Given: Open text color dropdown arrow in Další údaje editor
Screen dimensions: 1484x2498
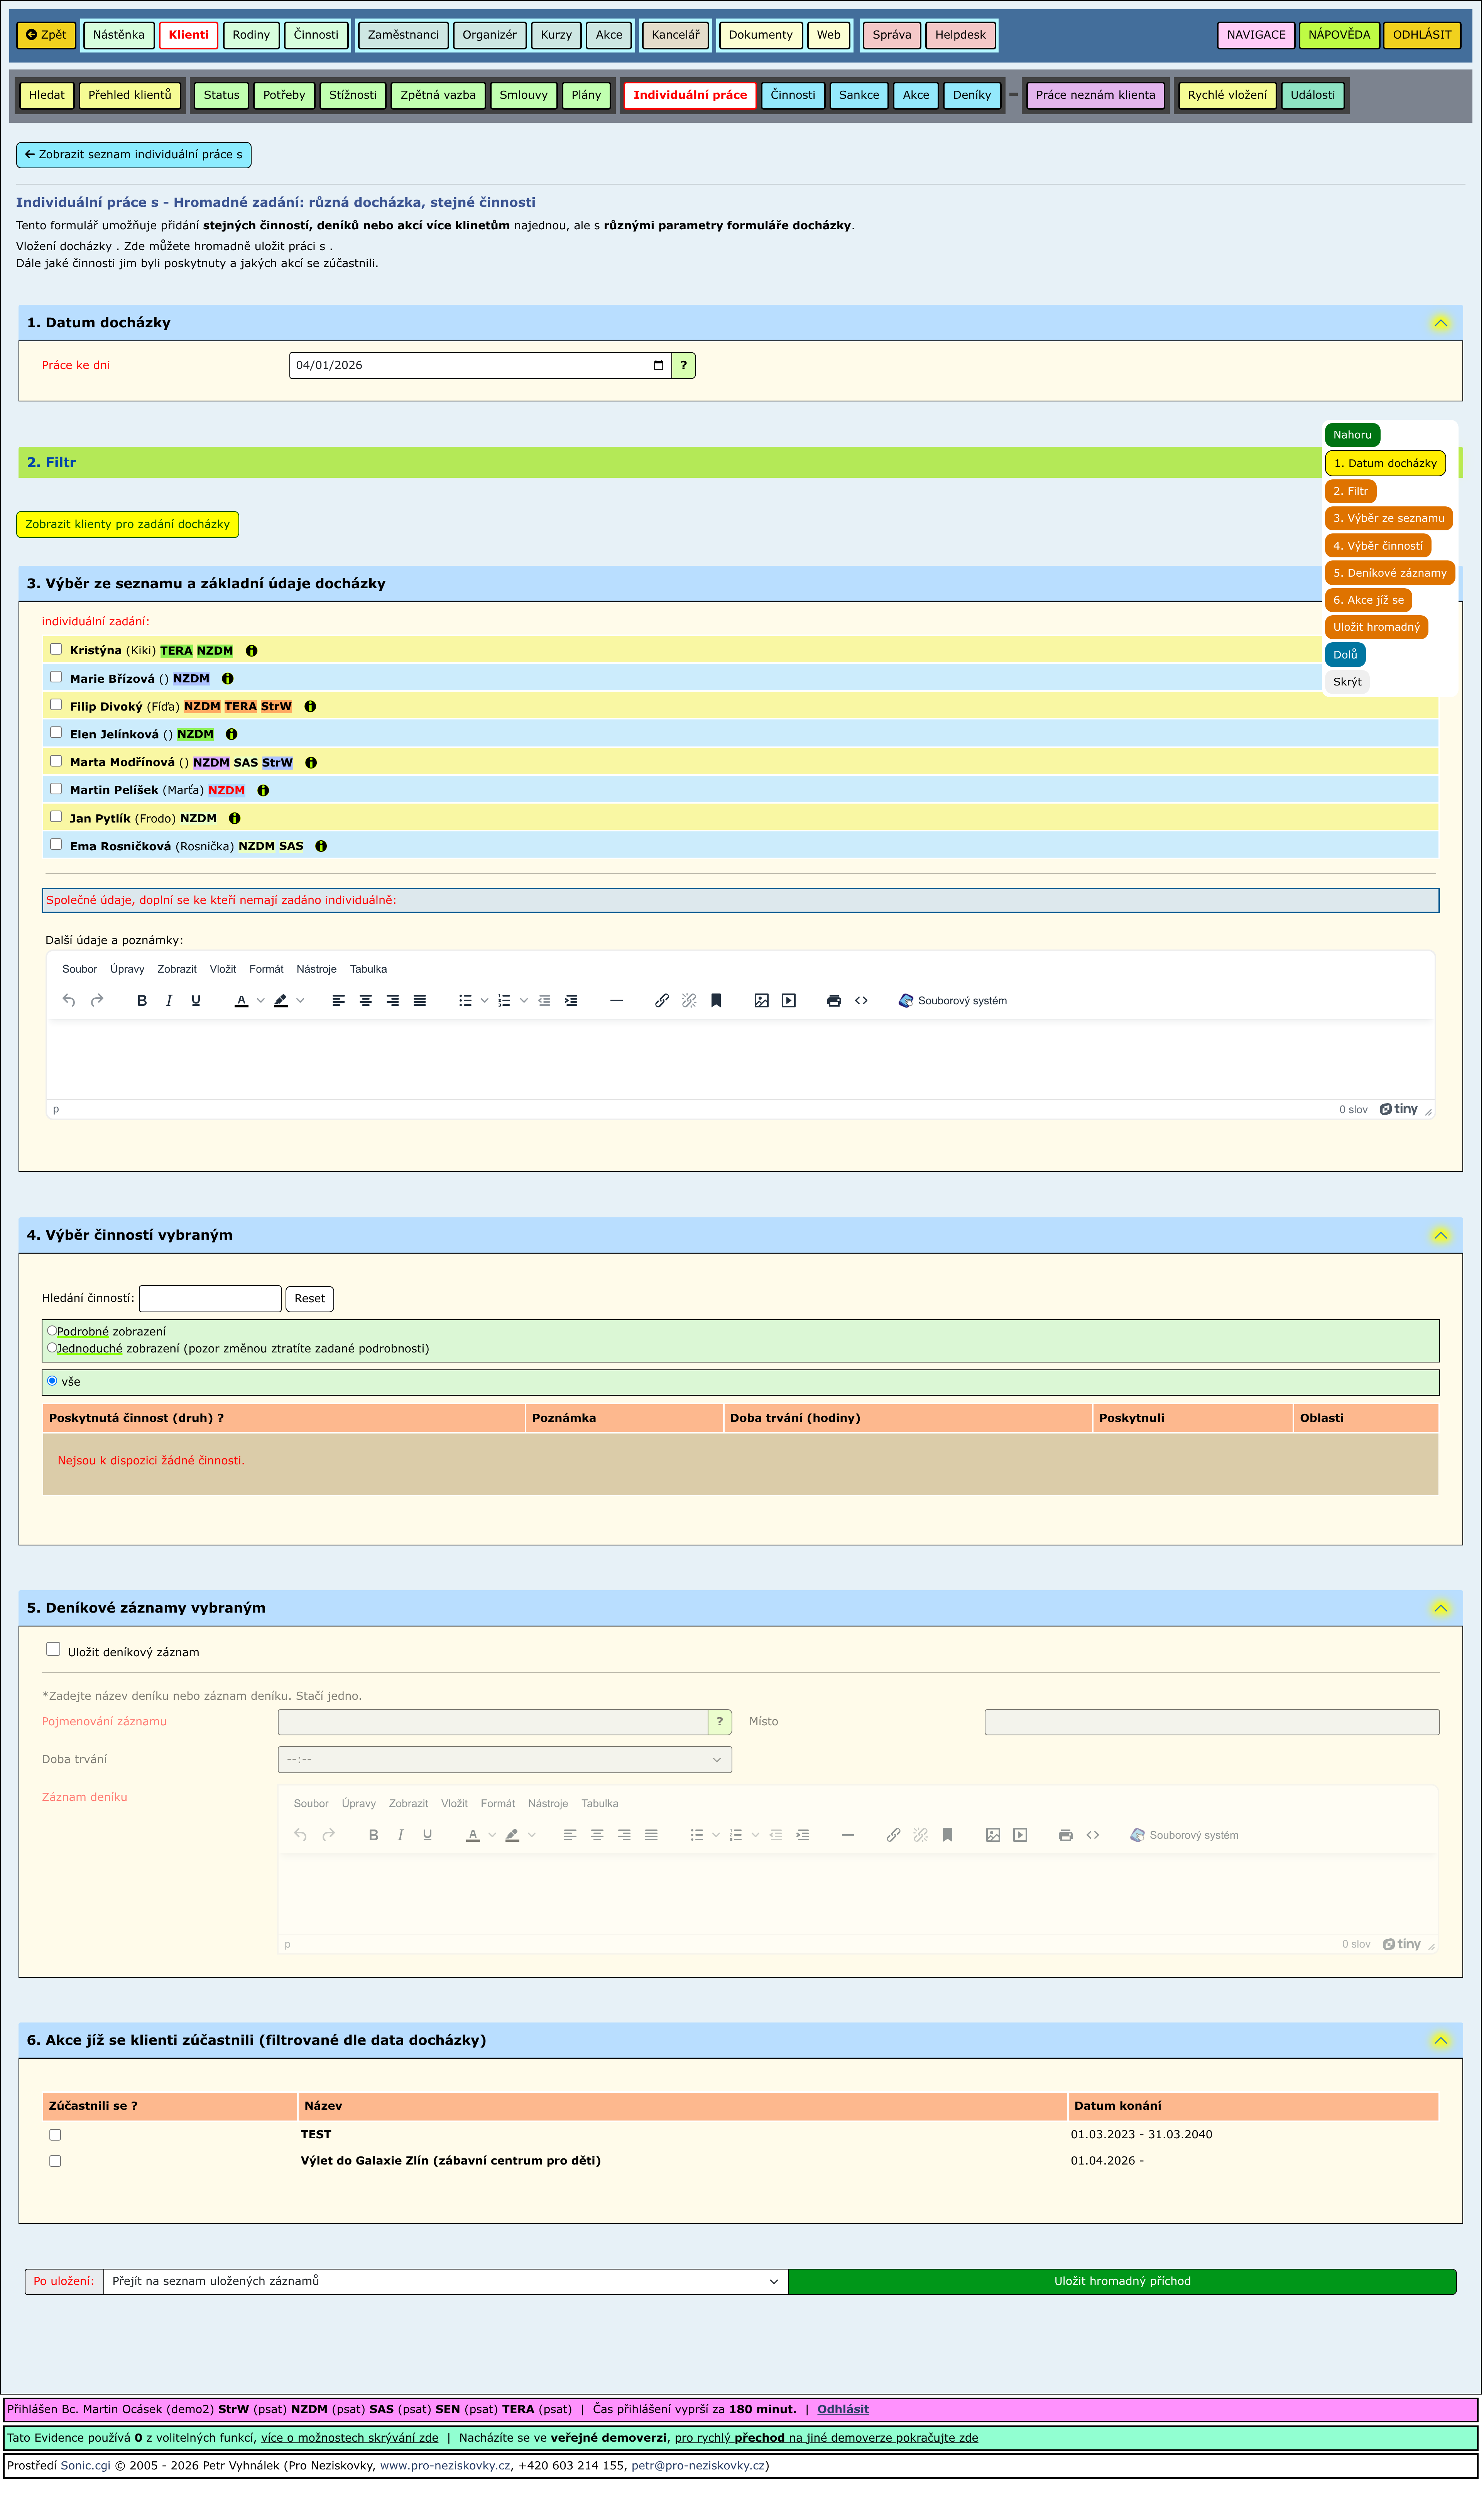Looking at the screenshot, I should point(261,1001).
